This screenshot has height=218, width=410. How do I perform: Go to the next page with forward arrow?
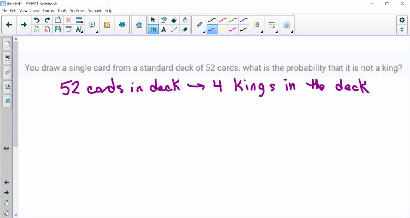click(x=24, y=25)
